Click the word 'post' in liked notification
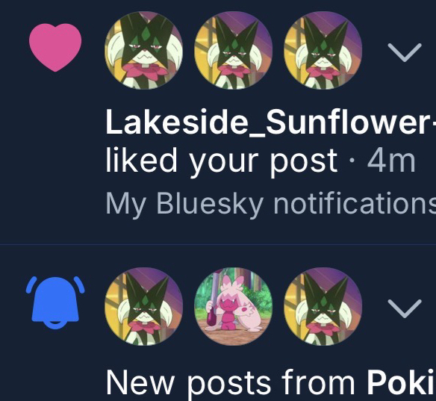This screenshot has height=401, width=436. [x=304, y=163]
